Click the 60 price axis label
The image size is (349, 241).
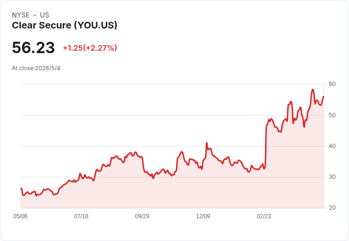pyautogui.click(x=332, y=84)
